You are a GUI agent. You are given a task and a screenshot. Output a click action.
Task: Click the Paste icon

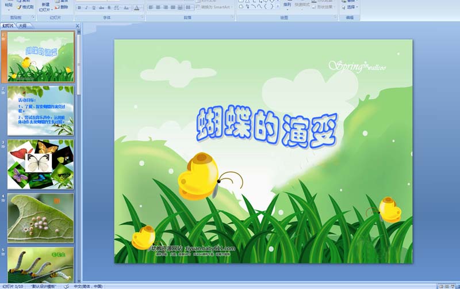coord(7,5)
